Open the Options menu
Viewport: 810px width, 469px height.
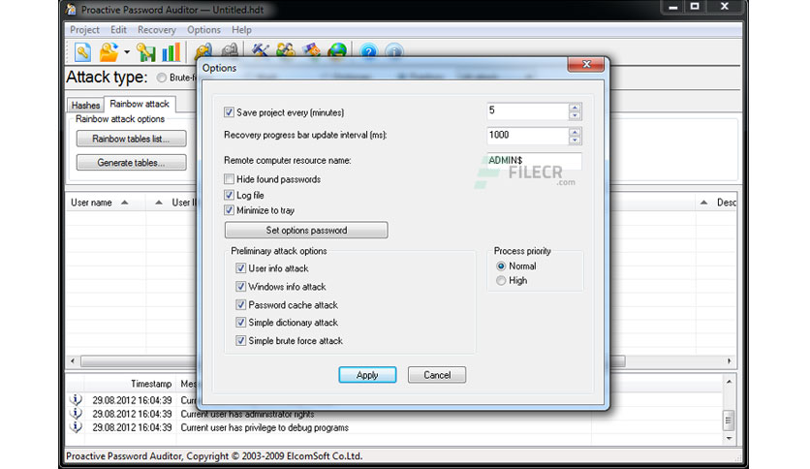click(204, 30)
